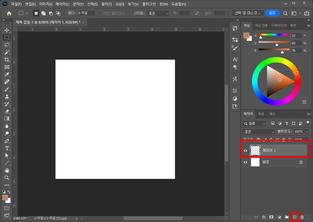Open the layer filter 종류 dropdown

(254, 124)
